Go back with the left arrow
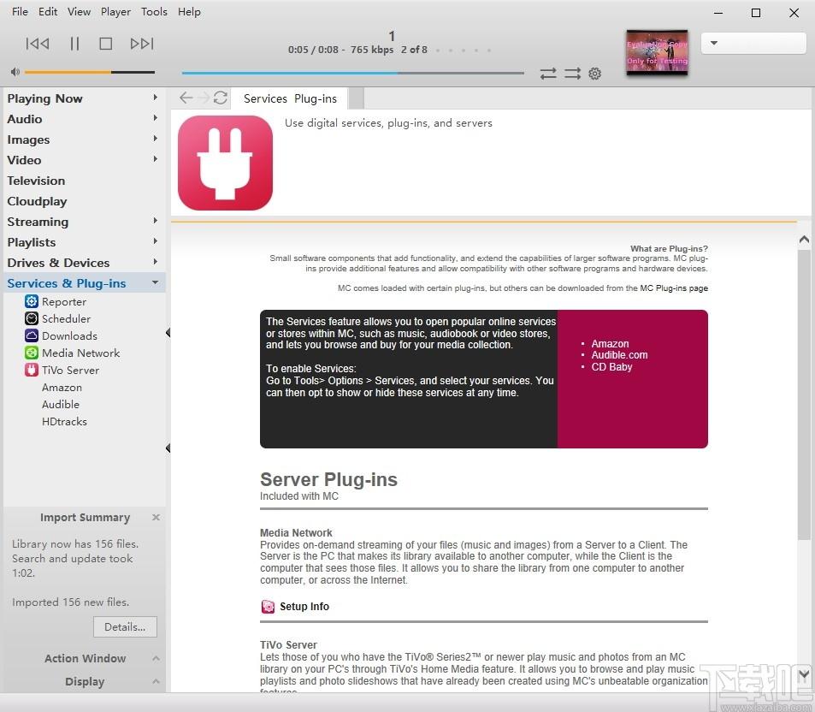This screenshot has height=712, width=815. point(186,98)
